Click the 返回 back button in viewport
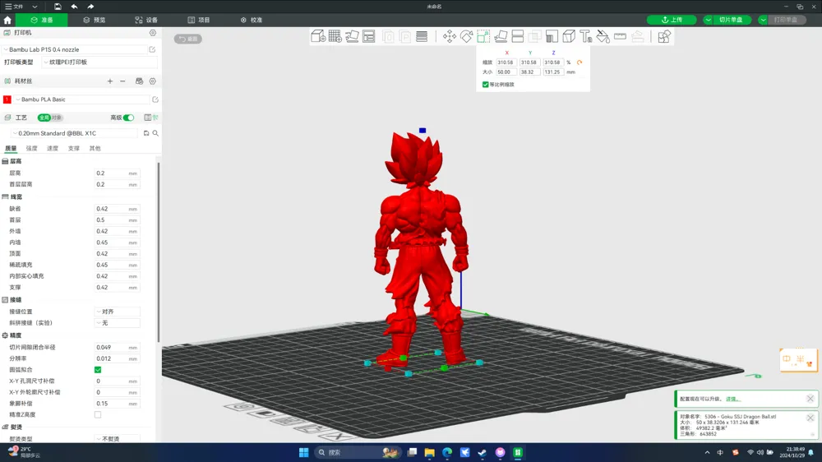 (x=188, y=39)
